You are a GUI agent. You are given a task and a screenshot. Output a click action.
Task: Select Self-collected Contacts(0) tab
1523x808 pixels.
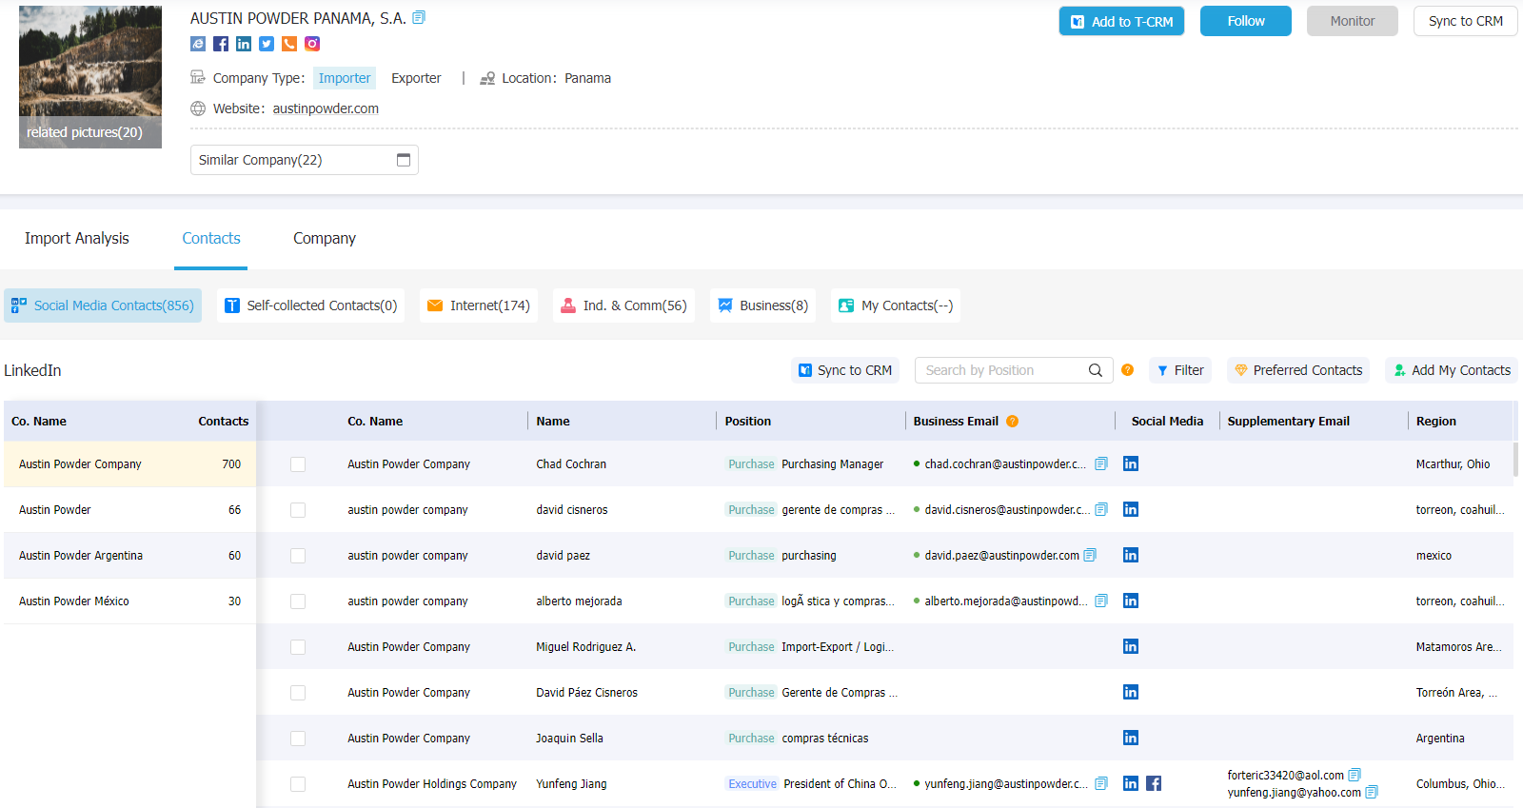coord(311,305)
